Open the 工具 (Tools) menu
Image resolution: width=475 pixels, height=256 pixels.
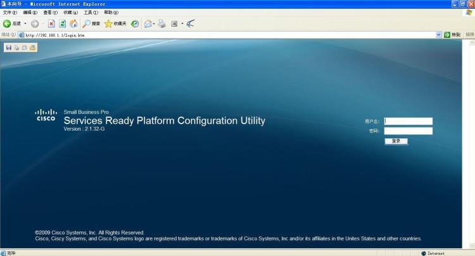[91, 13]
